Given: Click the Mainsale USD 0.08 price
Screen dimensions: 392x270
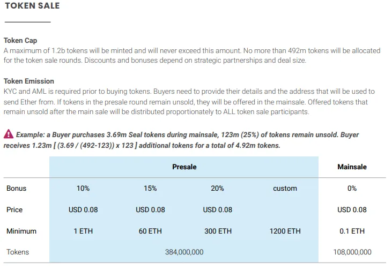Looking at the screenshot, I should coord(352,210).
